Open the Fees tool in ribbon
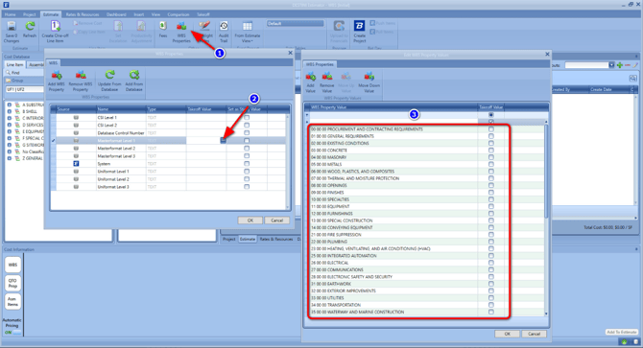 (x=163, y=27)
